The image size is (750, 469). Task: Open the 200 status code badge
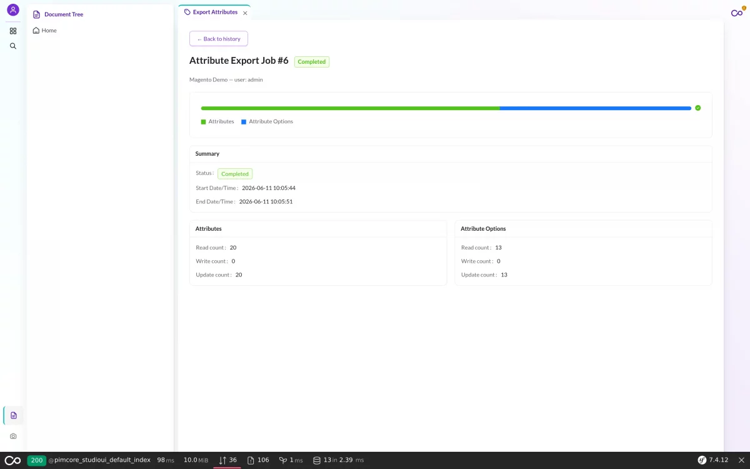[x=36, y=460]
